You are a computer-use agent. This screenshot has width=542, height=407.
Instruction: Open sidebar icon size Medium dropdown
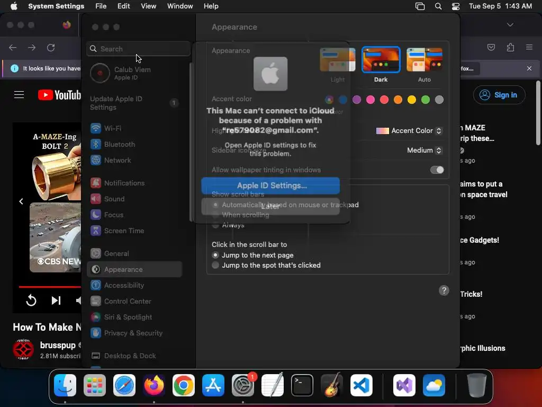[x=424, y=150]
